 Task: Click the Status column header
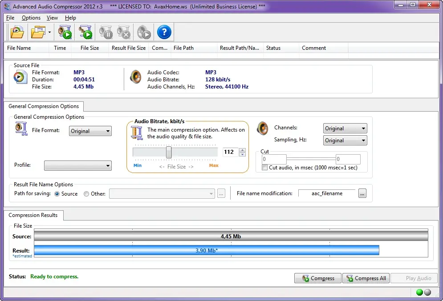click(281, 48)
